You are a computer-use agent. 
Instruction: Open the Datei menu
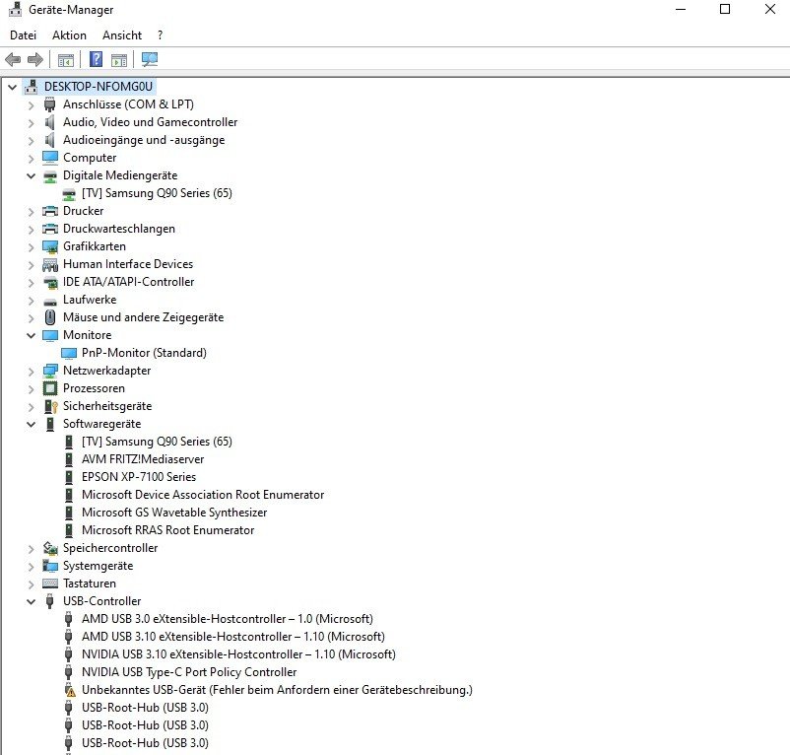(x=24, y=35)
